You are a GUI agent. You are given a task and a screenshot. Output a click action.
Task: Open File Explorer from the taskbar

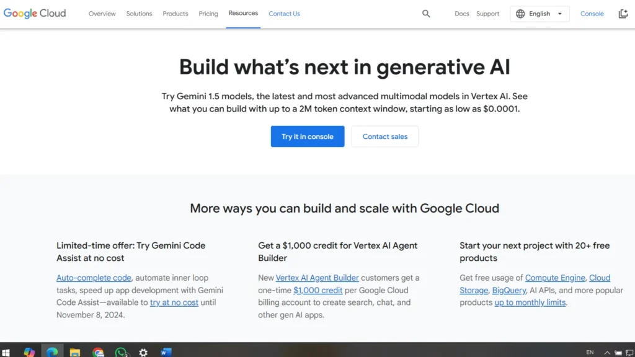(75, 353)
